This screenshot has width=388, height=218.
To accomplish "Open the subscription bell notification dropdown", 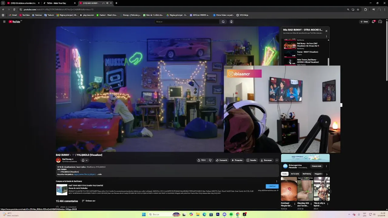I will (x=85, y=160).
